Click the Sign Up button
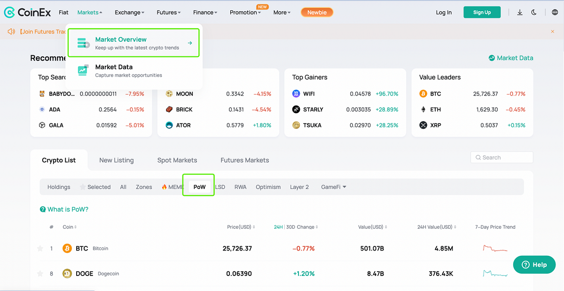This screenshot has width=564, height=291. click(x=482, y=12)
